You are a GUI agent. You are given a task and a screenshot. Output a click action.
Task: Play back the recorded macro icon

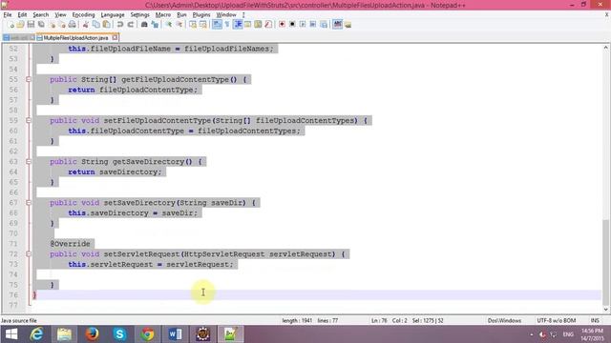[303, 25]
